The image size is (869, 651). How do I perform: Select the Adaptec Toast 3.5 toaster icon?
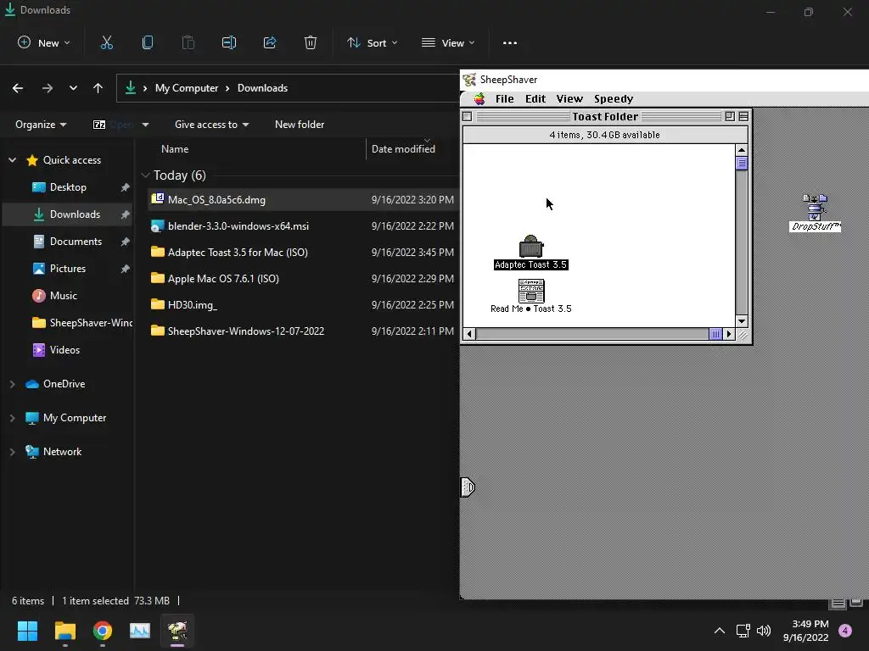point(531,247)
